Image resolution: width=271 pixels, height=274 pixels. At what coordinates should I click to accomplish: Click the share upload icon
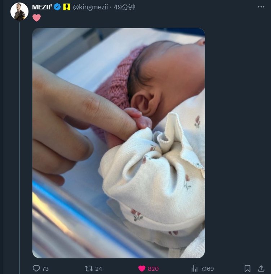pyautogui.click(x=261, y=269)
